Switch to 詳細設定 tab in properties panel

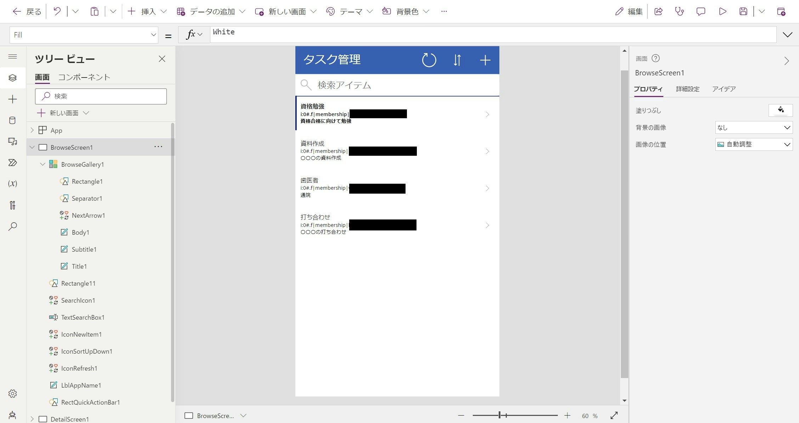(687, 89)
